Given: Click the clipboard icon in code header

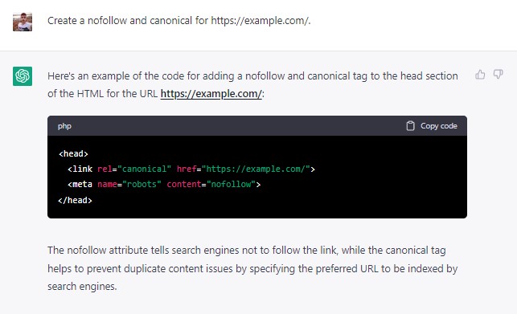Looking at the screenshot, I should (410, 126).
